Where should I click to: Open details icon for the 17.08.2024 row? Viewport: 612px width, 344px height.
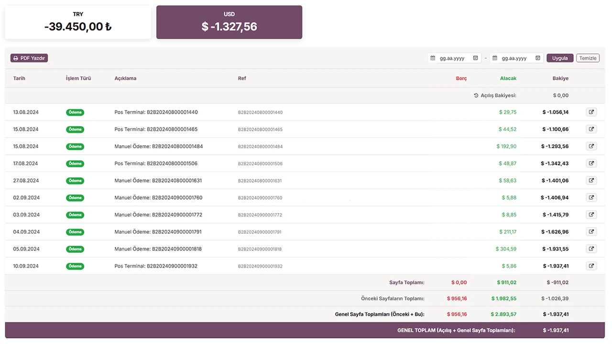[x=591, y=163]
